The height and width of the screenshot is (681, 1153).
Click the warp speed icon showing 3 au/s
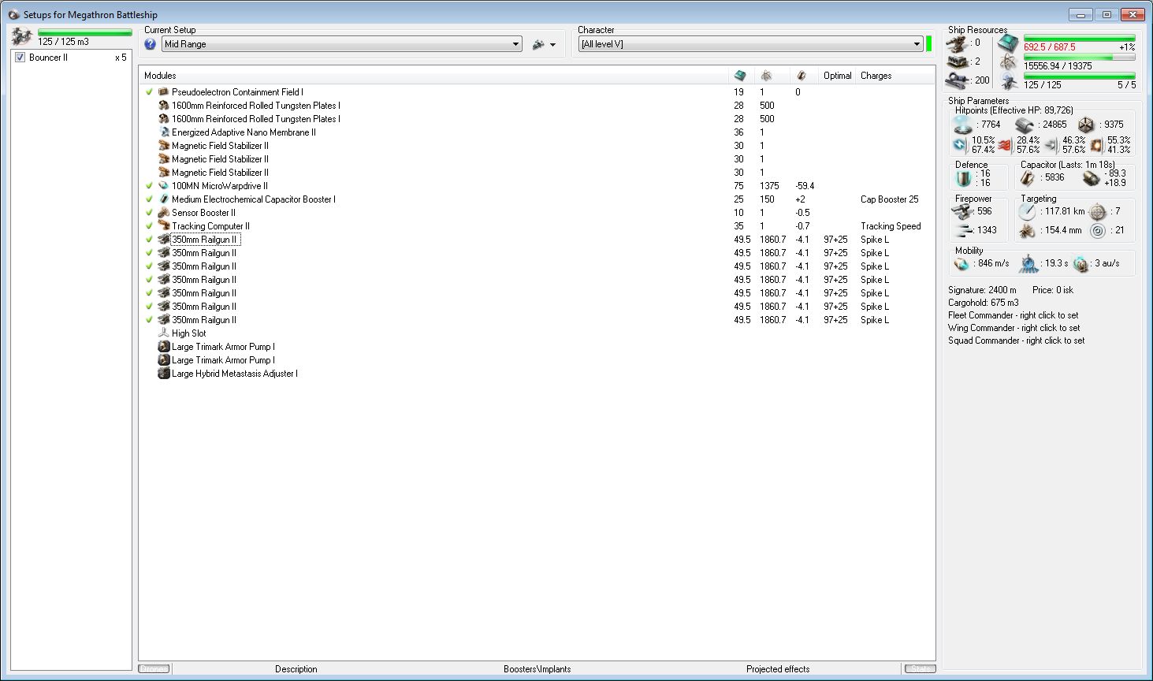coord(1080,264)
